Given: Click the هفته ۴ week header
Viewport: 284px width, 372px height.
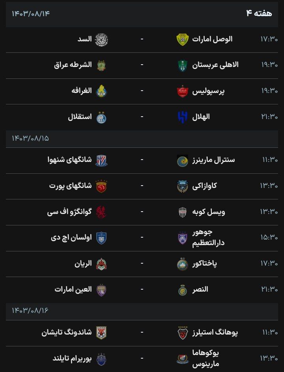Looking at the screenshot, I should (x=259, y=13).
